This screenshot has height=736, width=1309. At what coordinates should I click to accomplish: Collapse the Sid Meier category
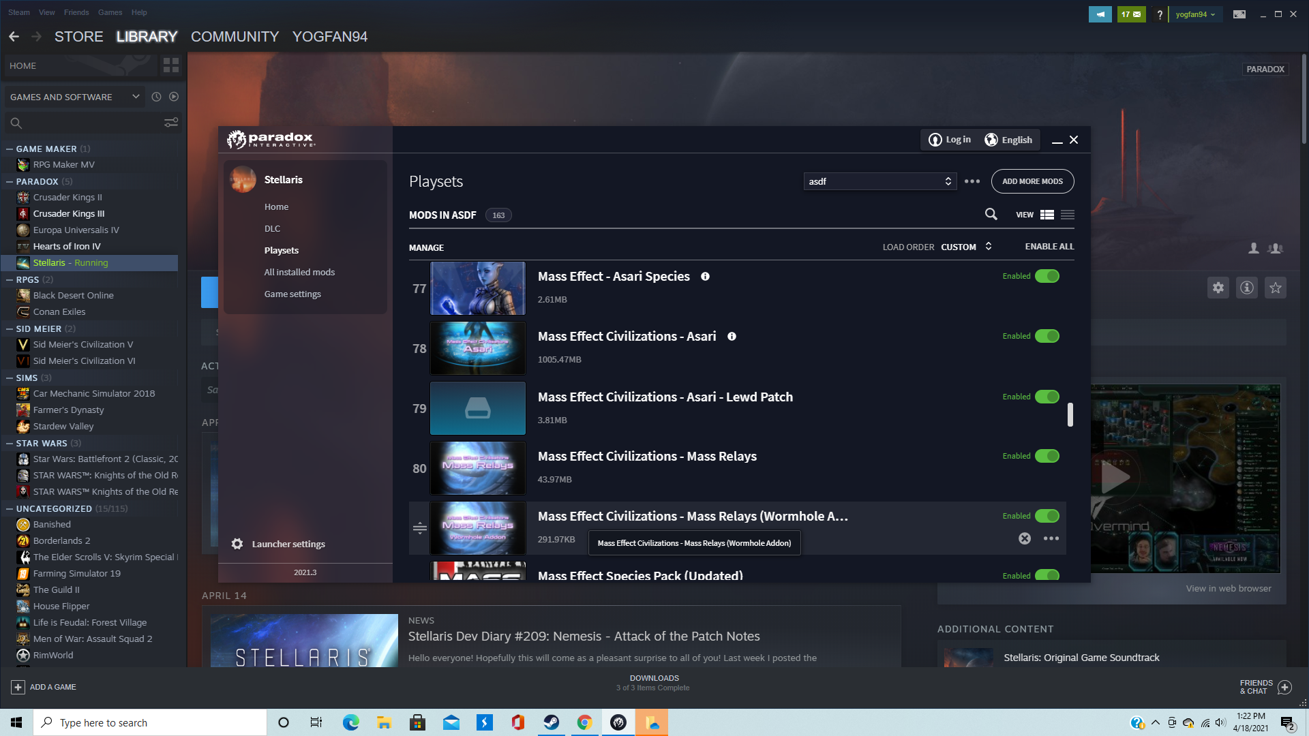tap(10, 328)
